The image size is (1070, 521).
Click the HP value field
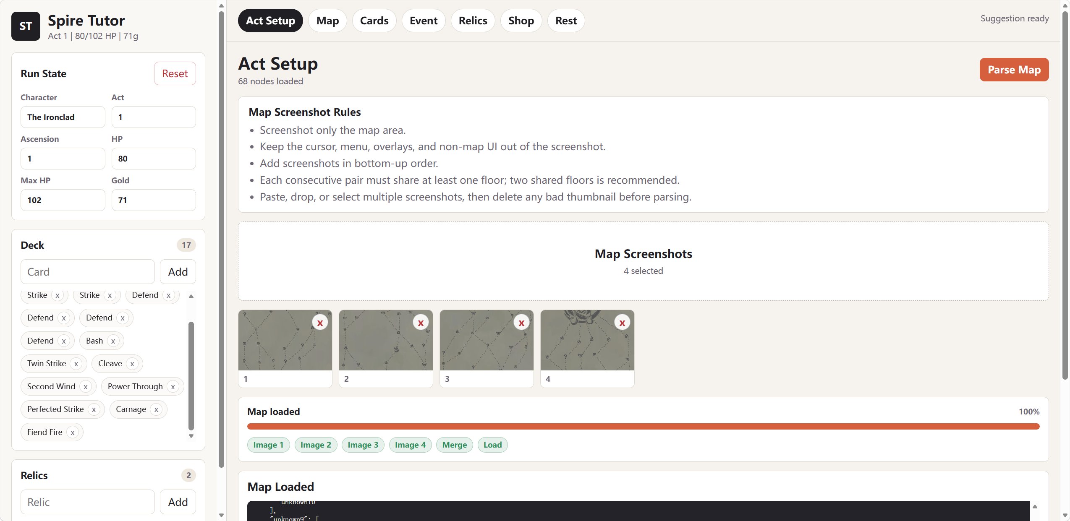coord(154,159)
